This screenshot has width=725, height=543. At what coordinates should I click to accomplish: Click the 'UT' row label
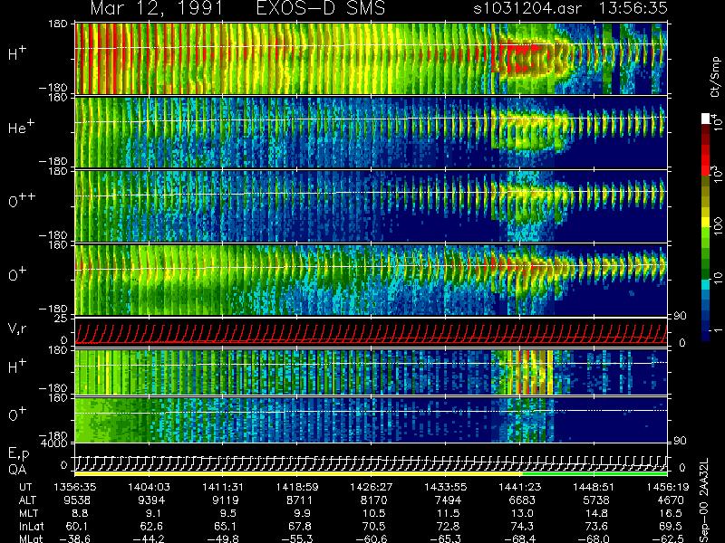coord(26,487)
